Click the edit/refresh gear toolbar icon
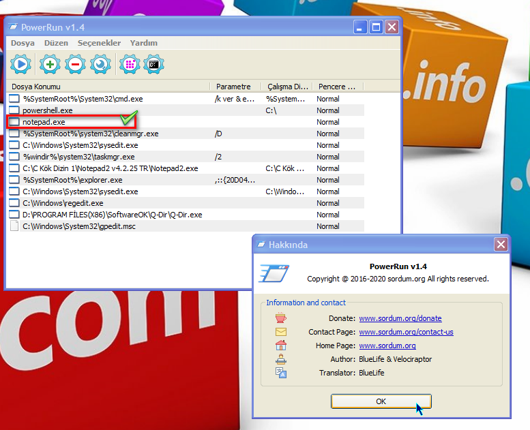Viewport: 530px width, 430px height. [x=100, y=64]
